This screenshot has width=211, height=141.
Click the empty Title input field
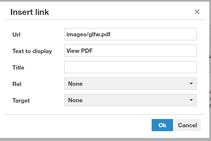point(130,67)
